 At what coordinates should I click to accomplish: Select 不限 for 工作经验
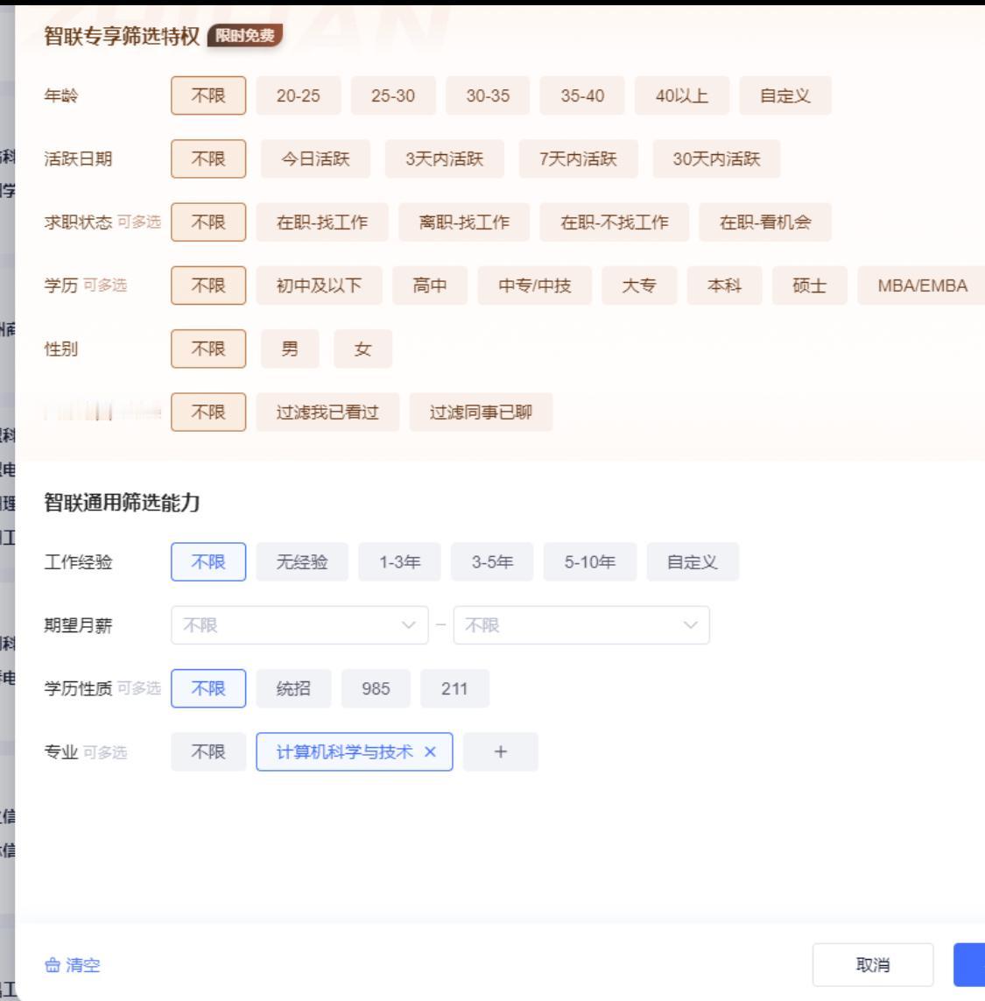tap(208, 561)
